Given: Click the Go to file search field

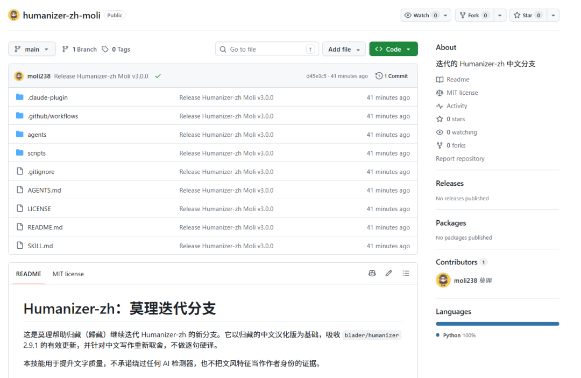Looking at the screenshot, I should coord(267,49).
